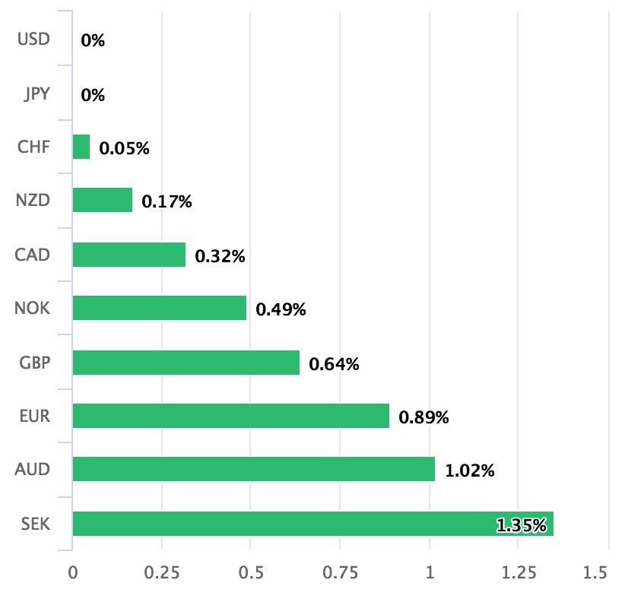This screenshot has width=628, height=599.
Task: Click the NZD bar
Action: tap(103, 201)
